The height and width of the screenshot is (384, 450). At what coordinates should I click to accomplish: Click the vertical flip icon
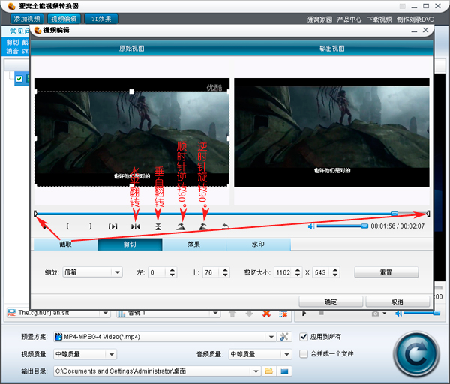(x=158, y=226)
